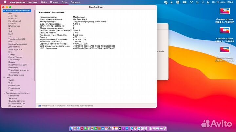Open the Файл menu
This screenshot has height=132, width=236.
click(x=44, y=2)
